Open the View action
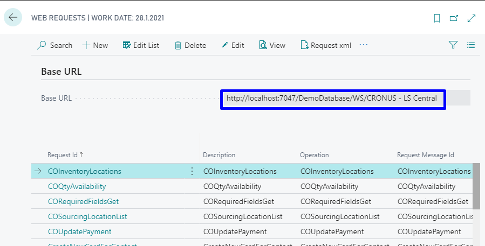The image size is (485, 246). click(x=272, y=45)
